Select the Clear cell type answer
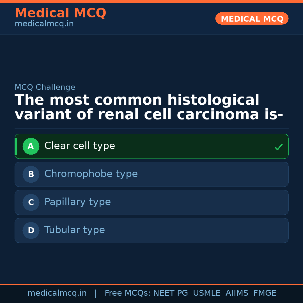The image size is (303, 303). tap(151, 146)
